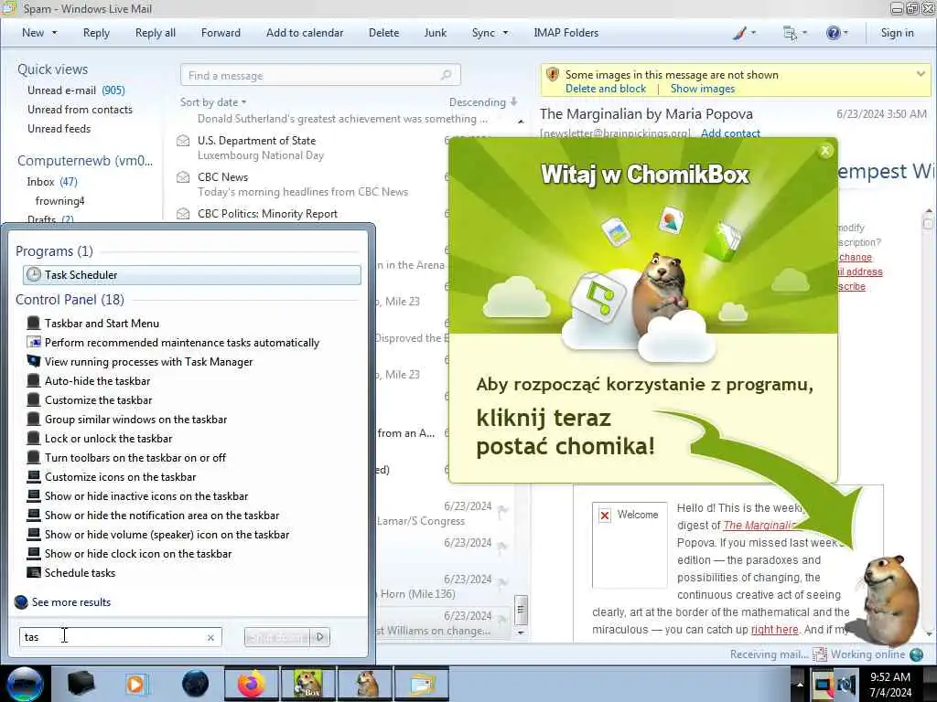Screen dimensions: 937x702
Task: Click Reply all in mail toolbar
Action: pos(156,33)
